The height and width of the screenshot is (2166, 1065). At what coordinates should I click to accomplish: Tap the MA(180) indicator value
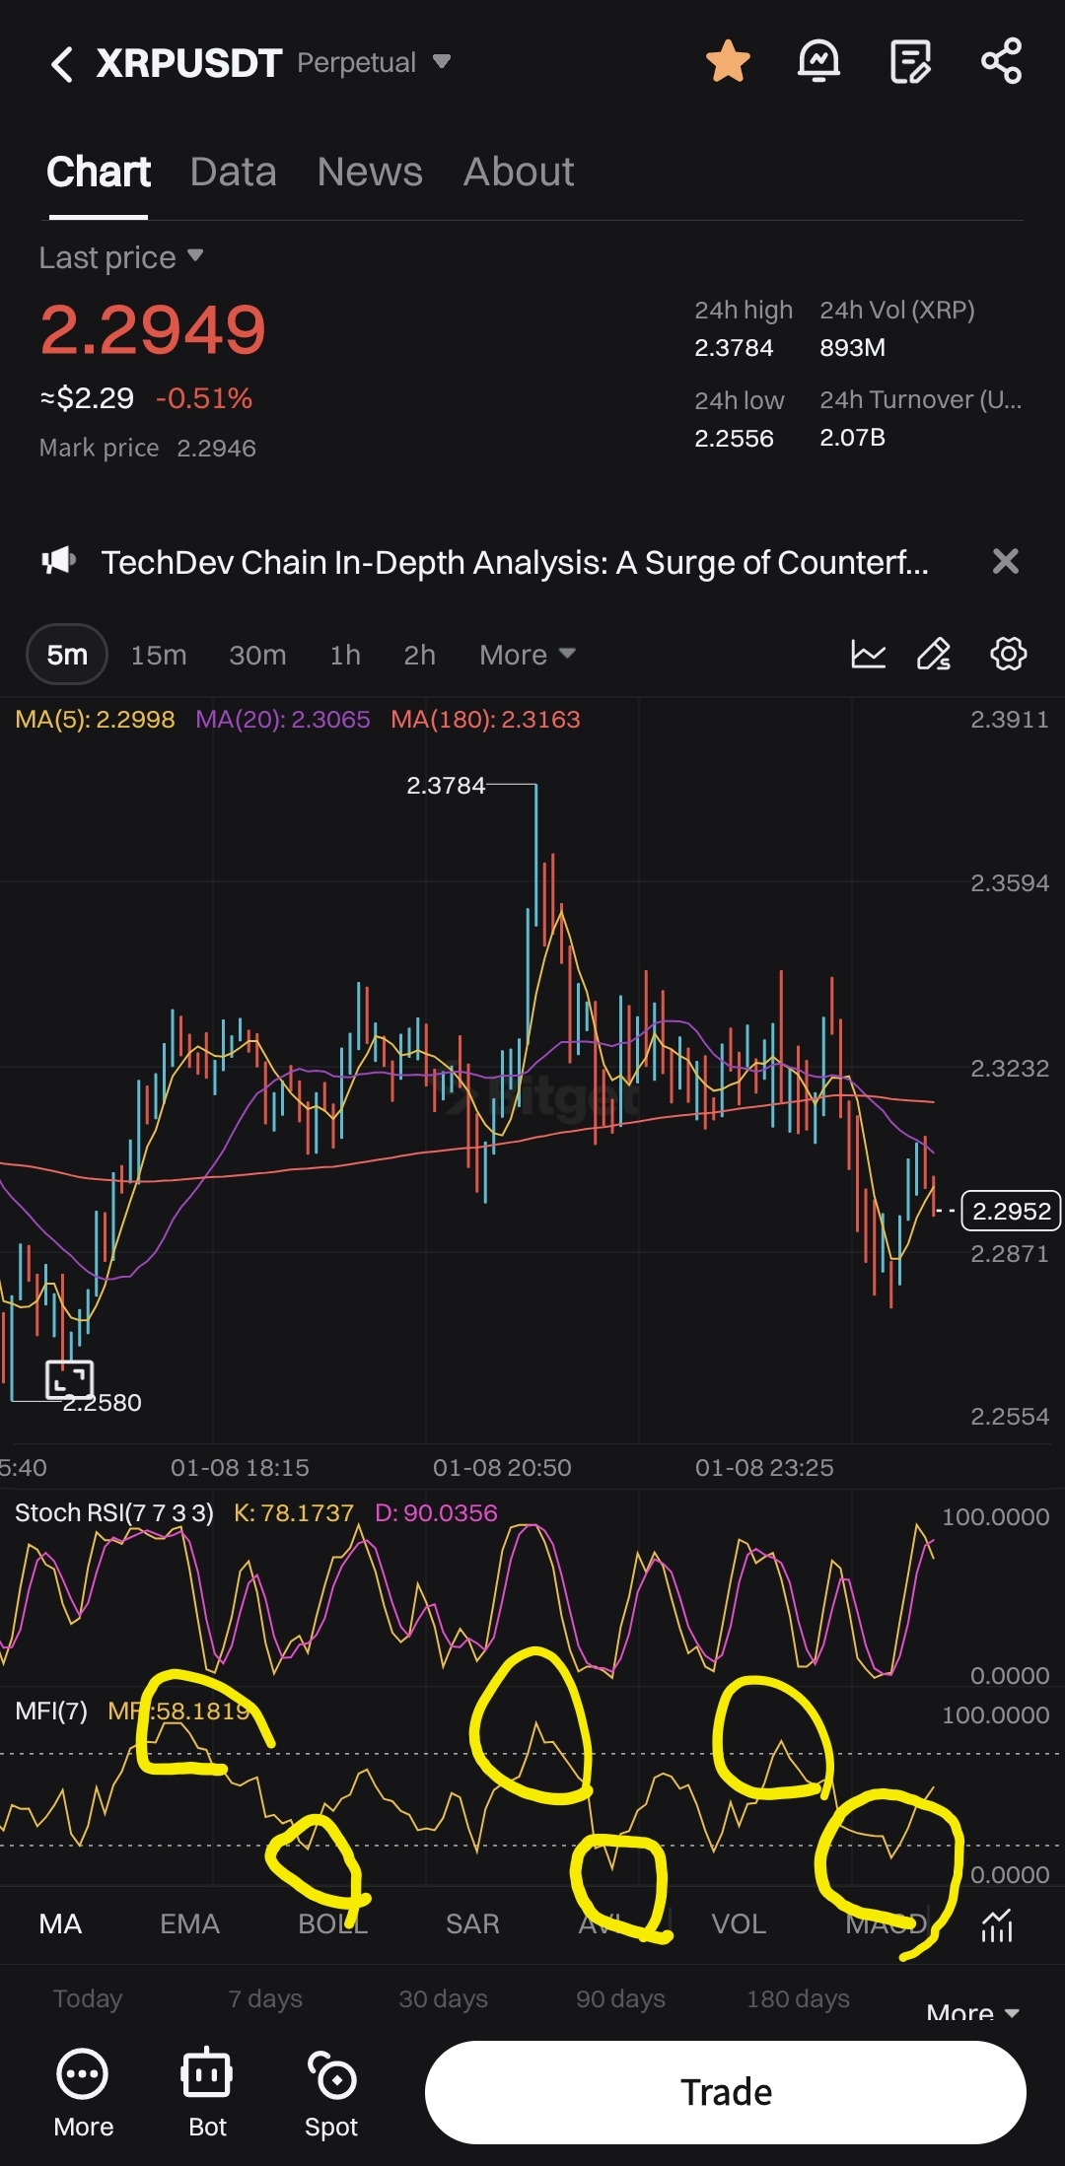coord(485,720)
